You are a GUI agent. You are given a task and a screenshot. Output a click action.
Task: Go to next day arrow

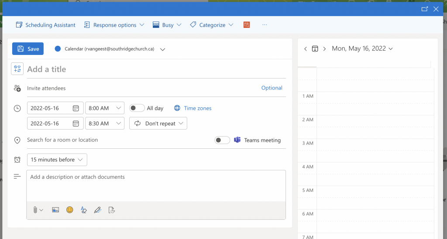[324, 49]
